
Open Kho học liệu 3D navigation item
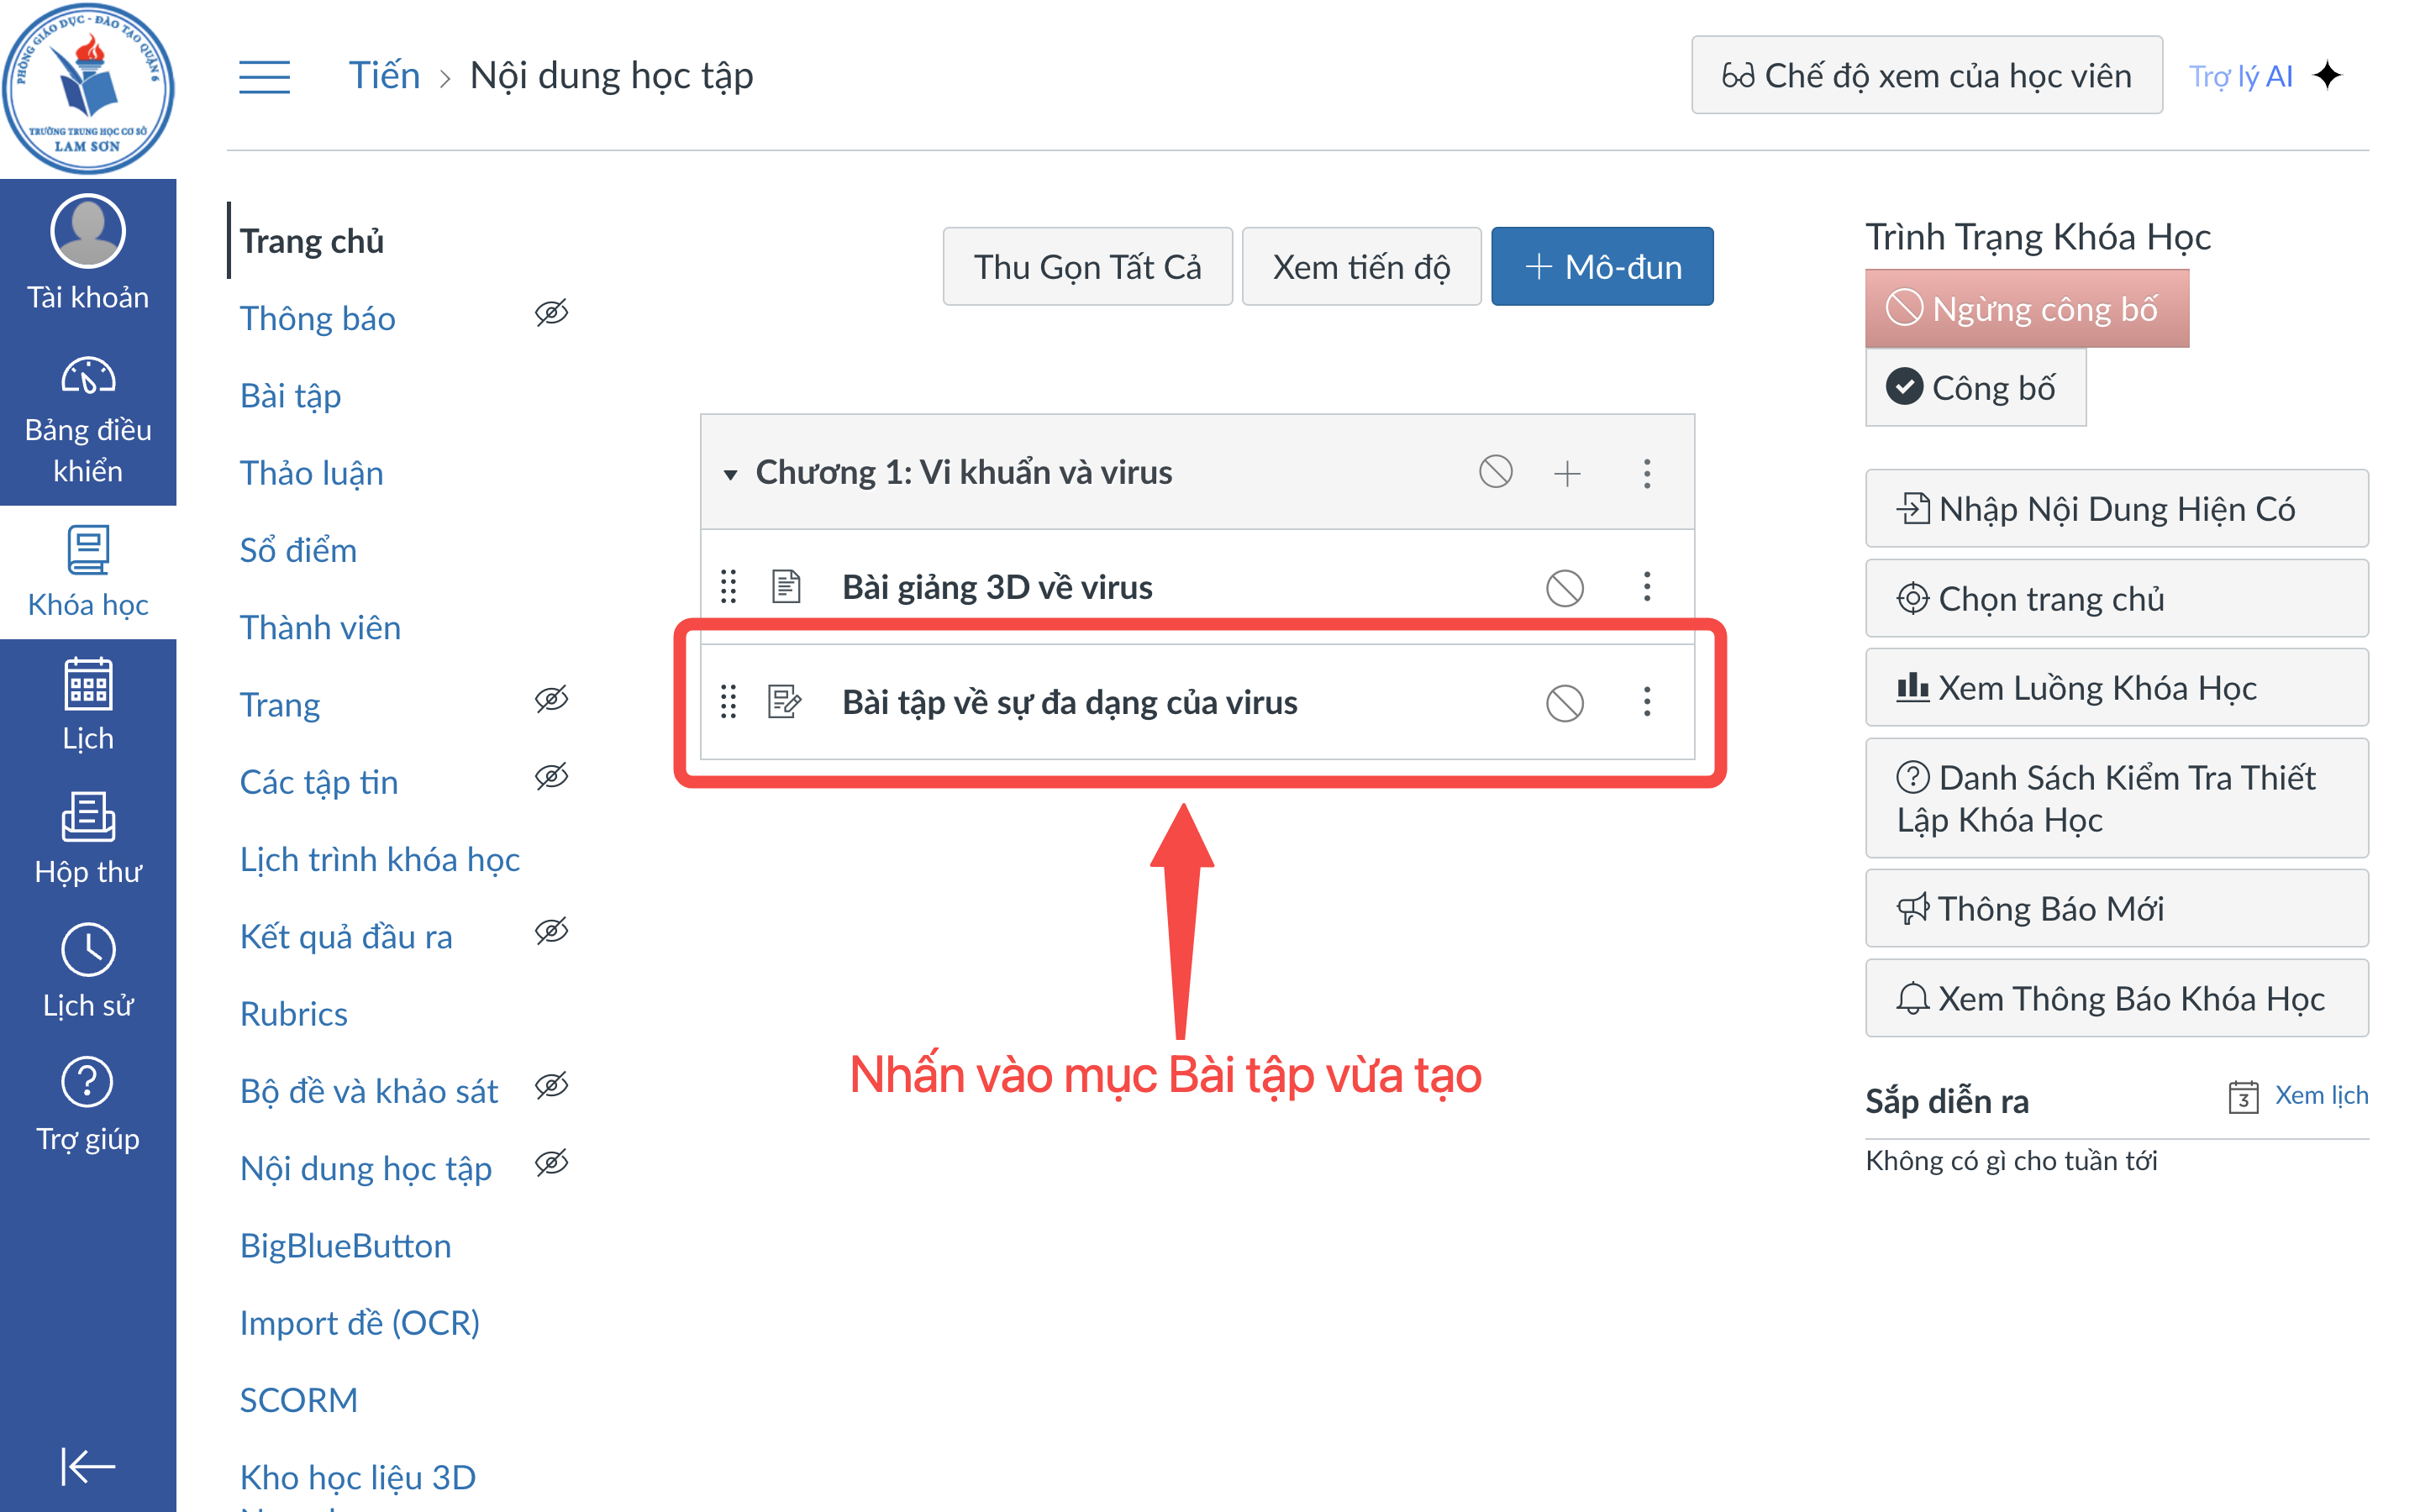point(358,1477)
